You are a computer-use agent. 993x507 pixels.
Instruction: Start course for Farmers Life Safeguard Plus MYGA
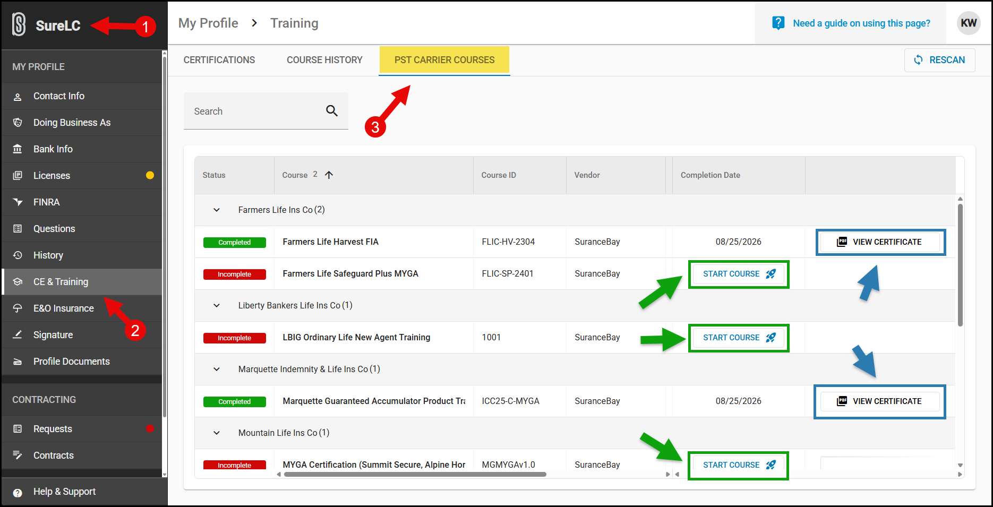739,274
